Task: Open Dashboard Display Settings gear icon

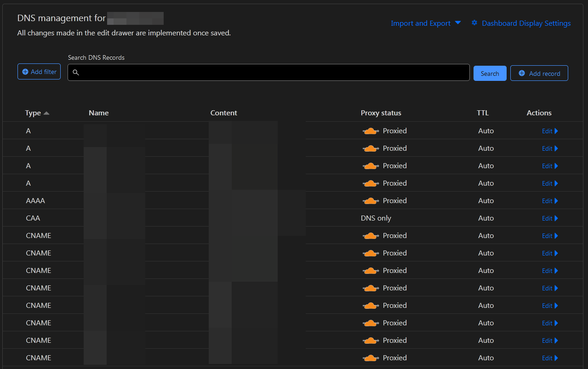Action: 474,23
